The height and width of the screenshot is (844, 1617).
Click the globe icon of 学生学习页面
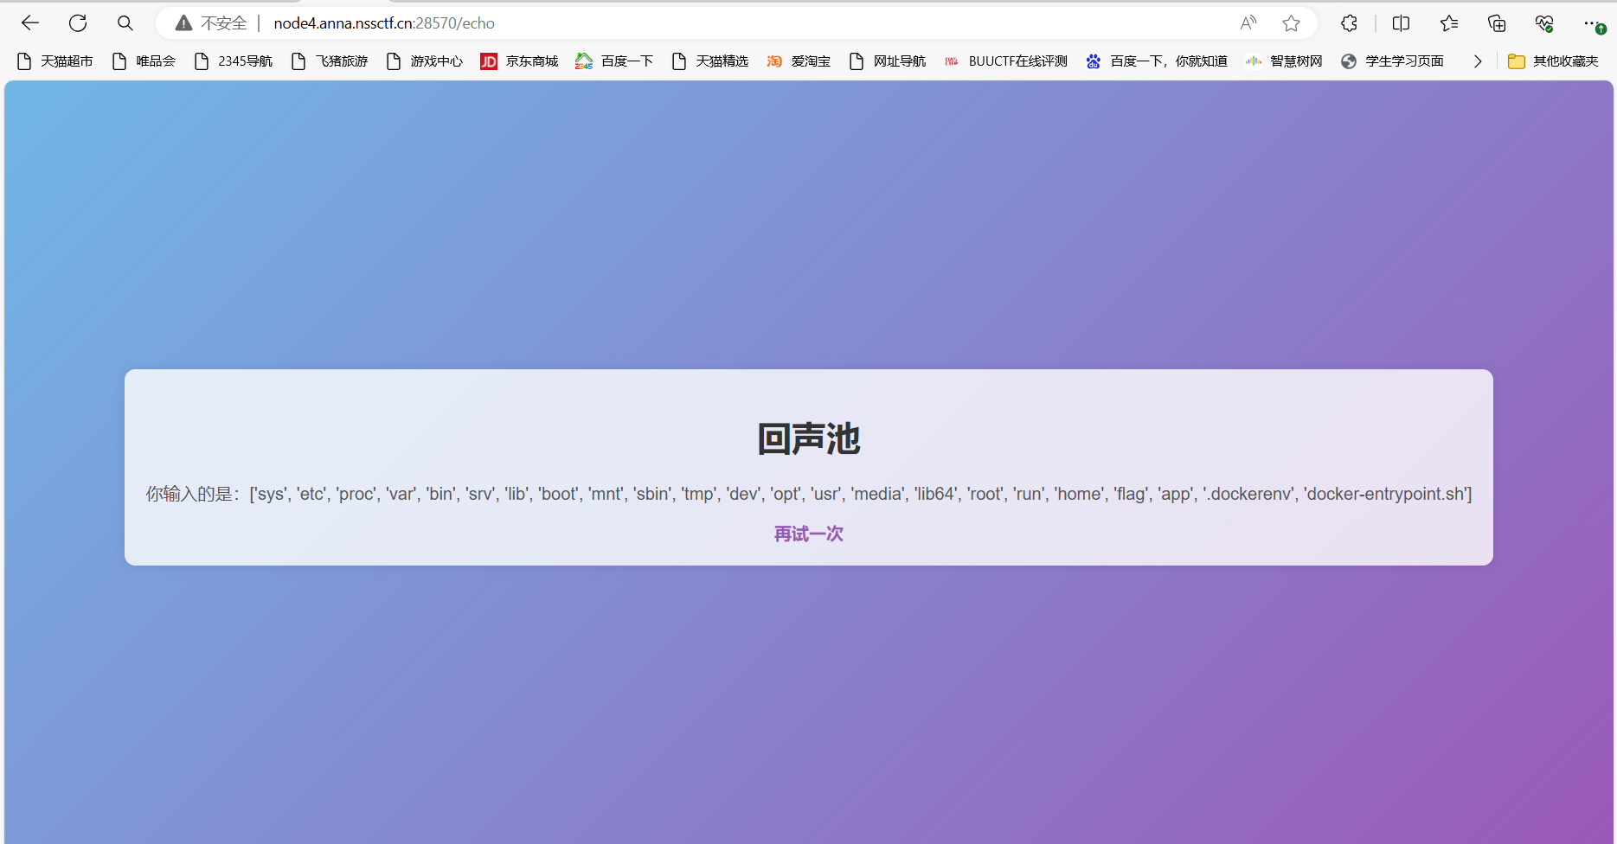[1349, 61]
